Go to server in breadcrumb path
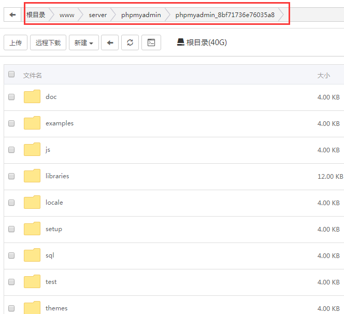Viewport: 344px width, 314px height. click(98, 15)
